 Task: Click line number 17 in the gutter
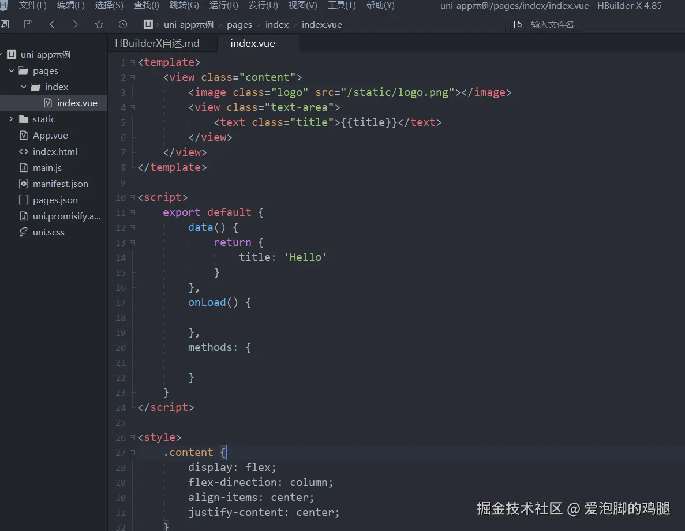coord(121,303)
